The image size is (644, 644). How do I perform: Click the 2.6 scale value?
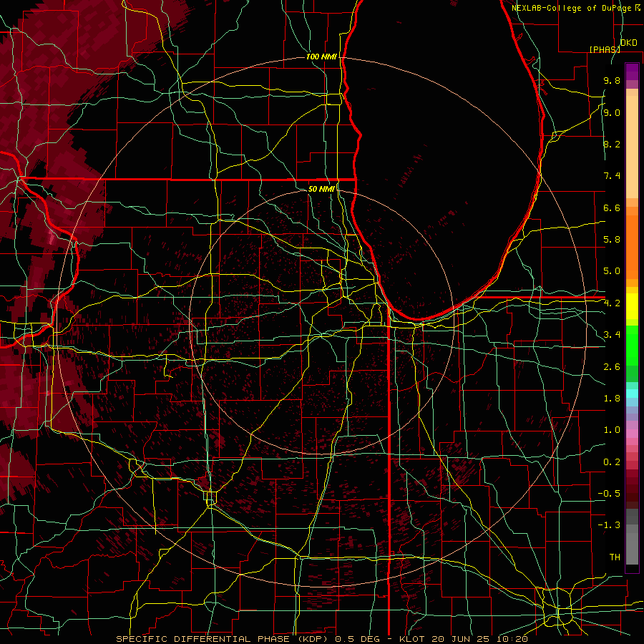tap(612, 367)
